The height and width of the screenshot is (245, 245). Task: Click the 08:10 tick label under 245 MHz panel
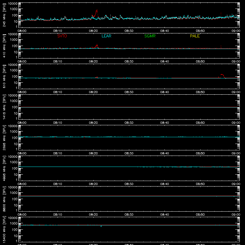coord(58,31)
